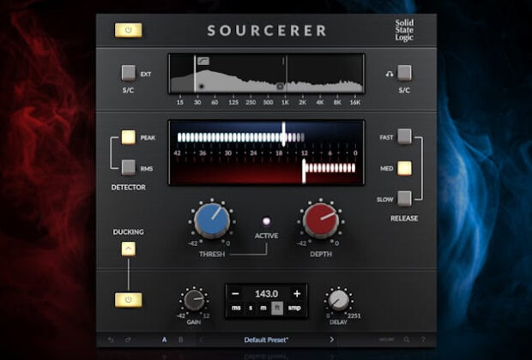Click the low-pass filter line near 1K
This screenshot has height=360, width=532.
[x=287, y=74]
